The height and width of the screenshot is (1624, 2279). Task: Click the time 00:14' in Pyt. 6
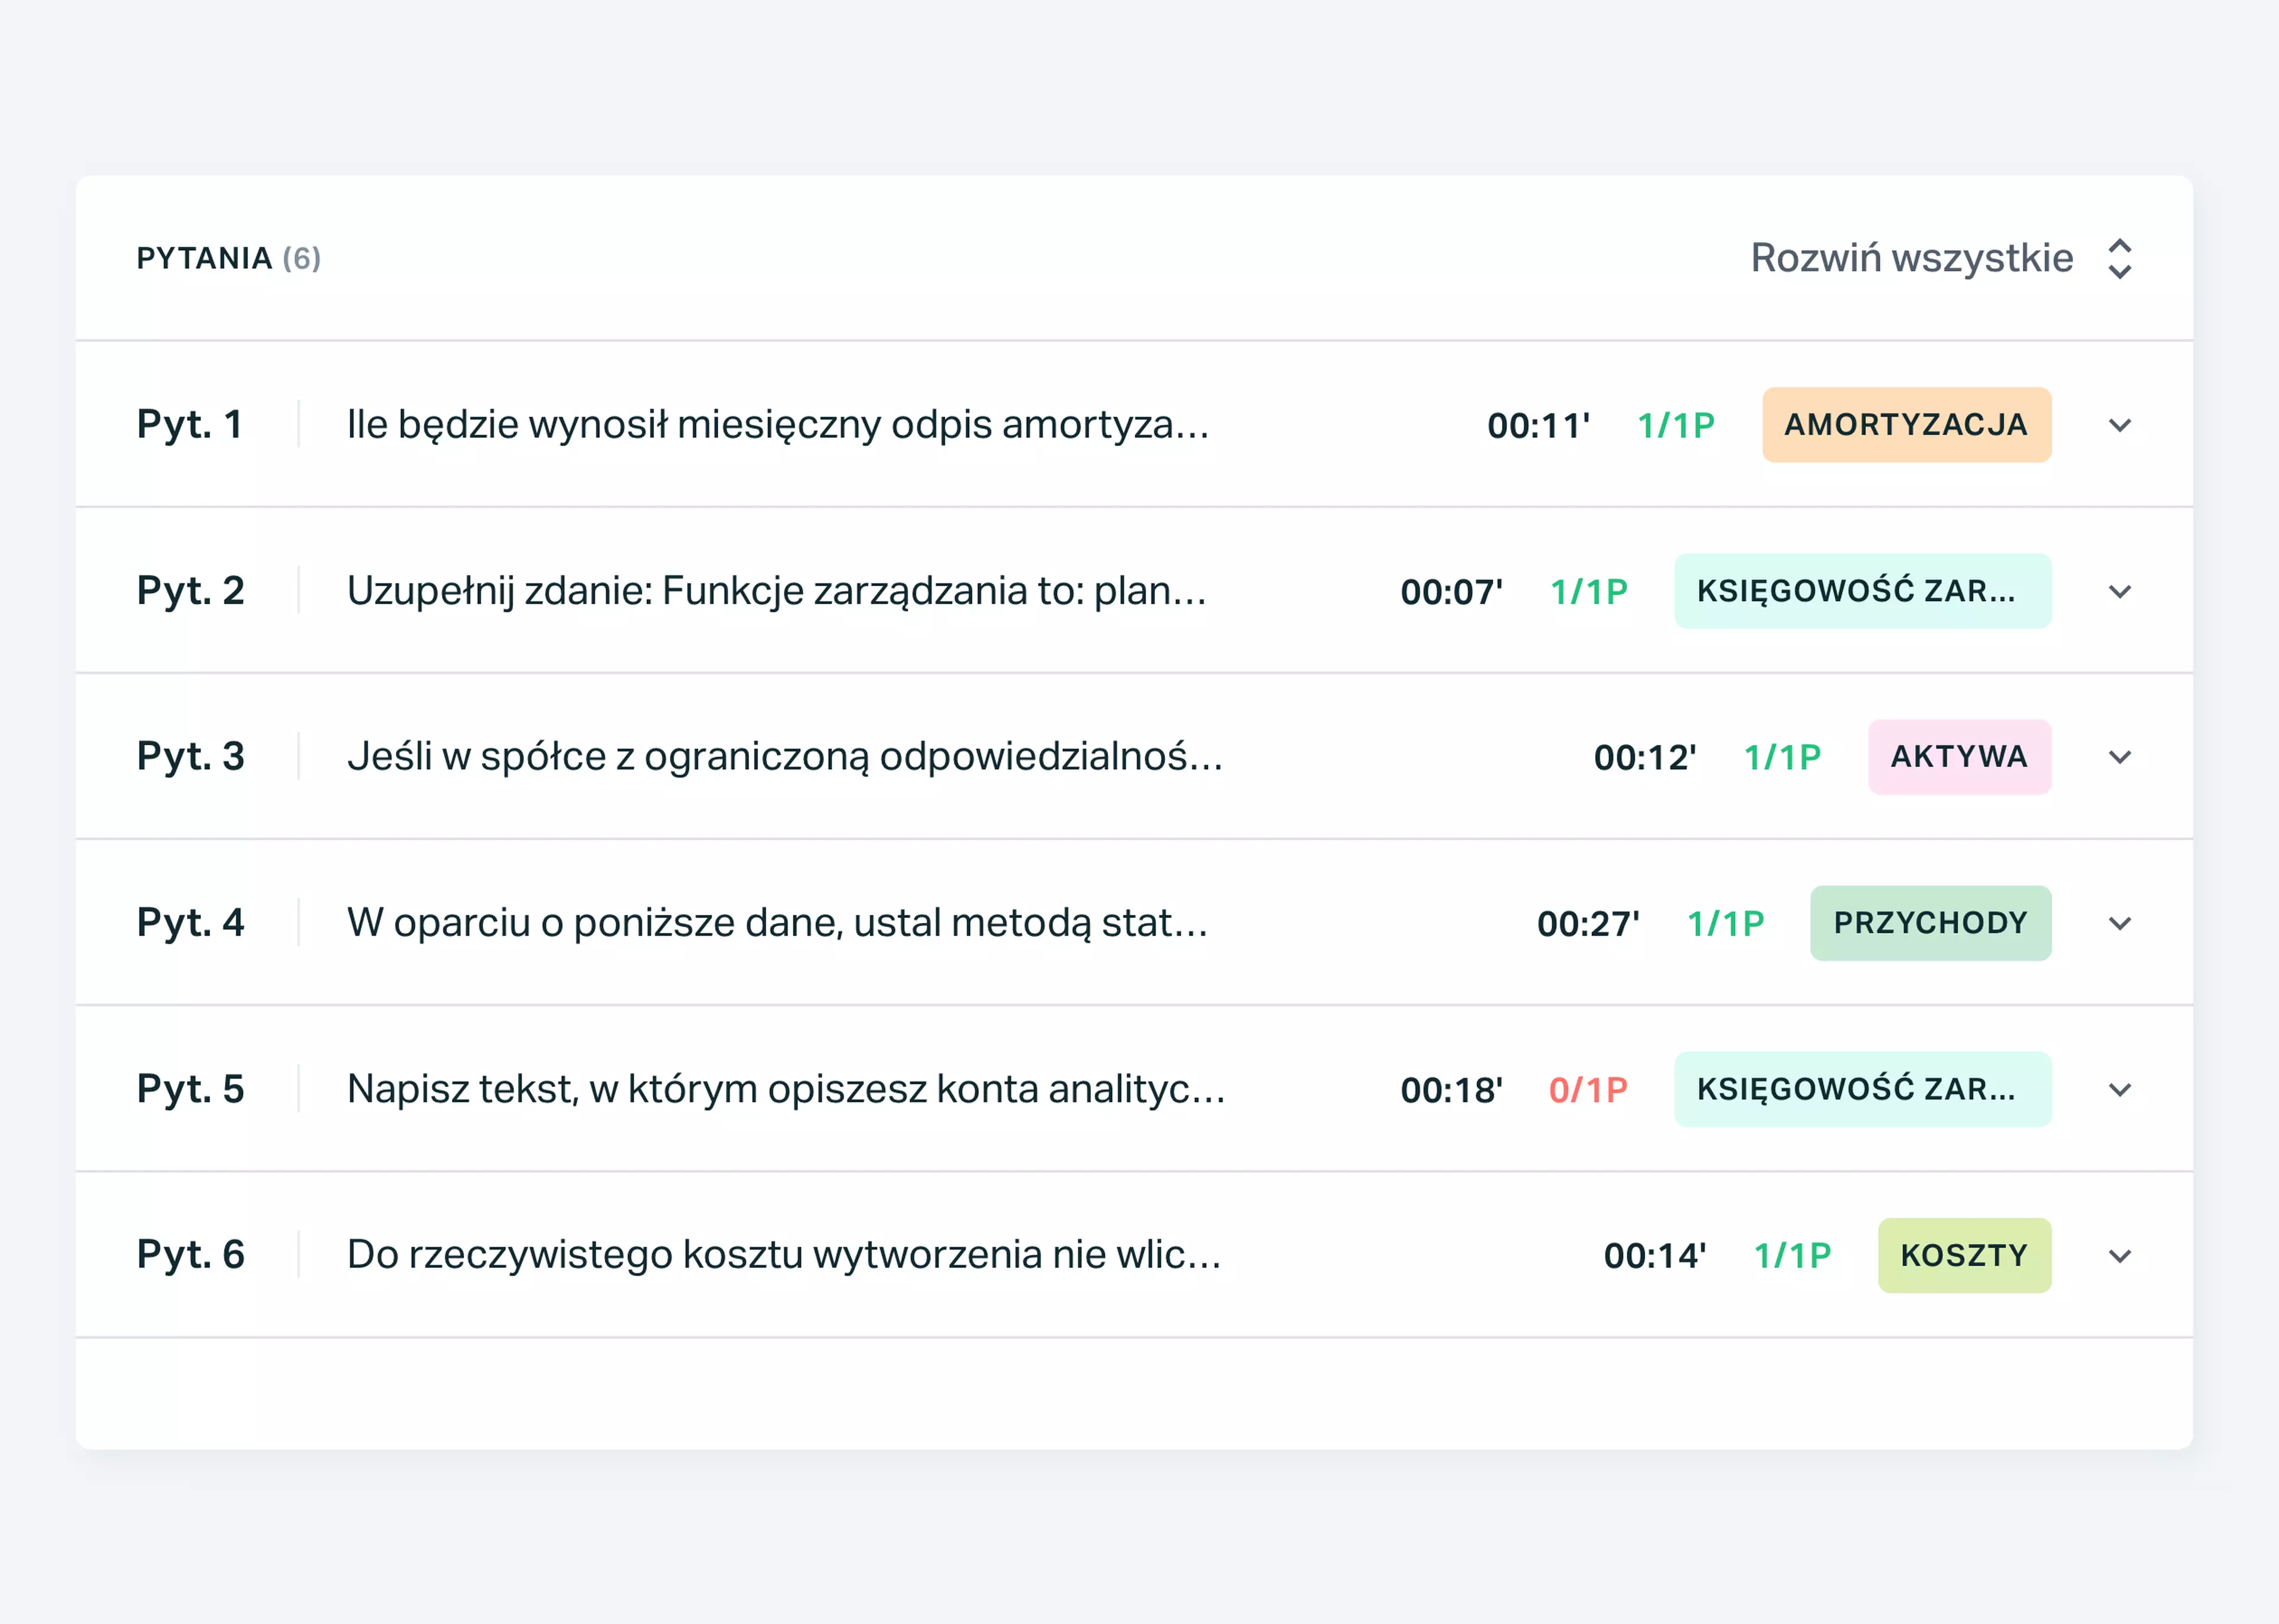coord(1655,1256)
